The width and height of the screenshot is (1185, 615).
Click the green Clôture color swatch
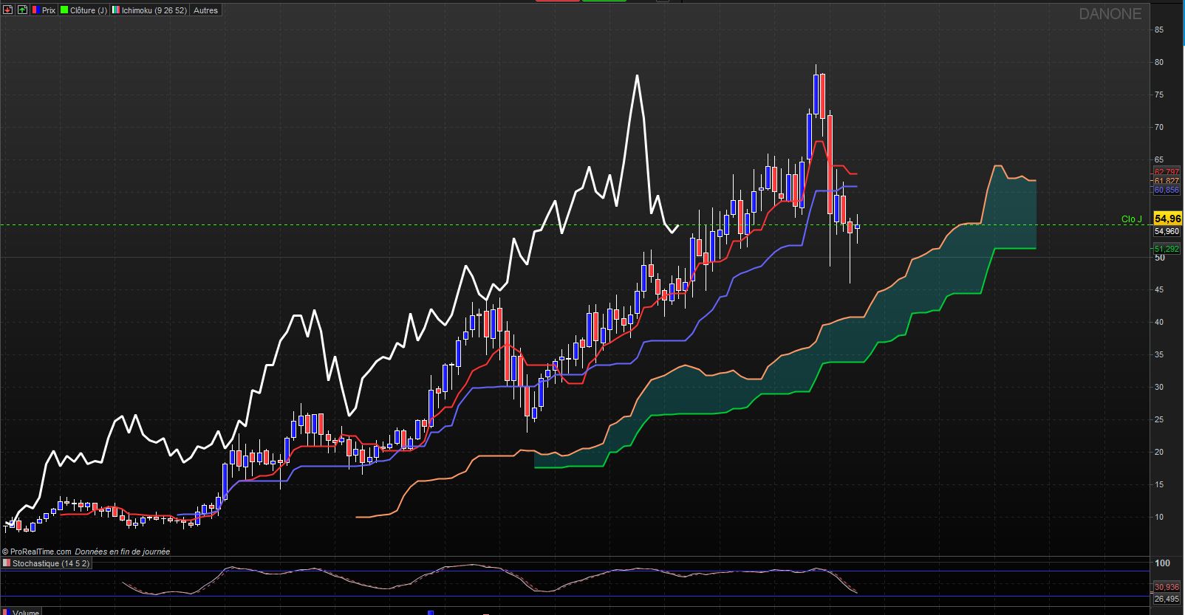coord(65,10)
